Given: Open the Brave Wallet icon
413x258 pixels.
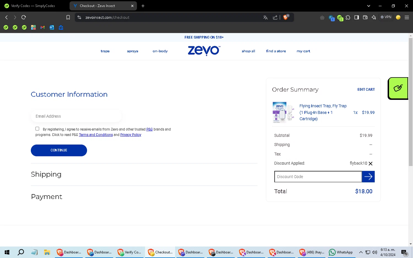Looking at the screenshot, I should tap(365, 17).
